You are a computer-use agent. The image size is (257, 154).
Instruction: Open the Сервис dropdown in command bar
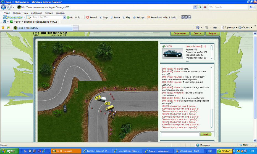point(245,28)
